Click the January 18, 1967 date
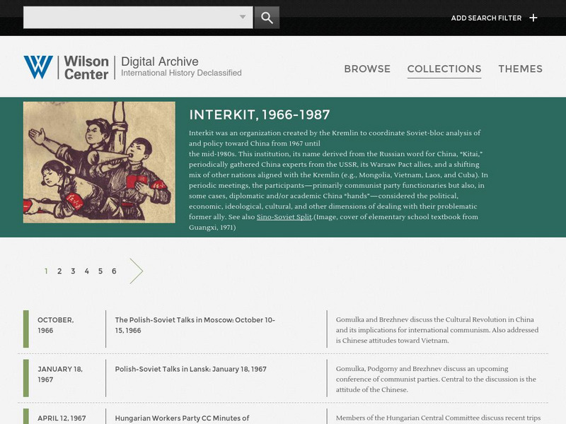The height and width of the screenshot is (424, 566). click(60, 375)
